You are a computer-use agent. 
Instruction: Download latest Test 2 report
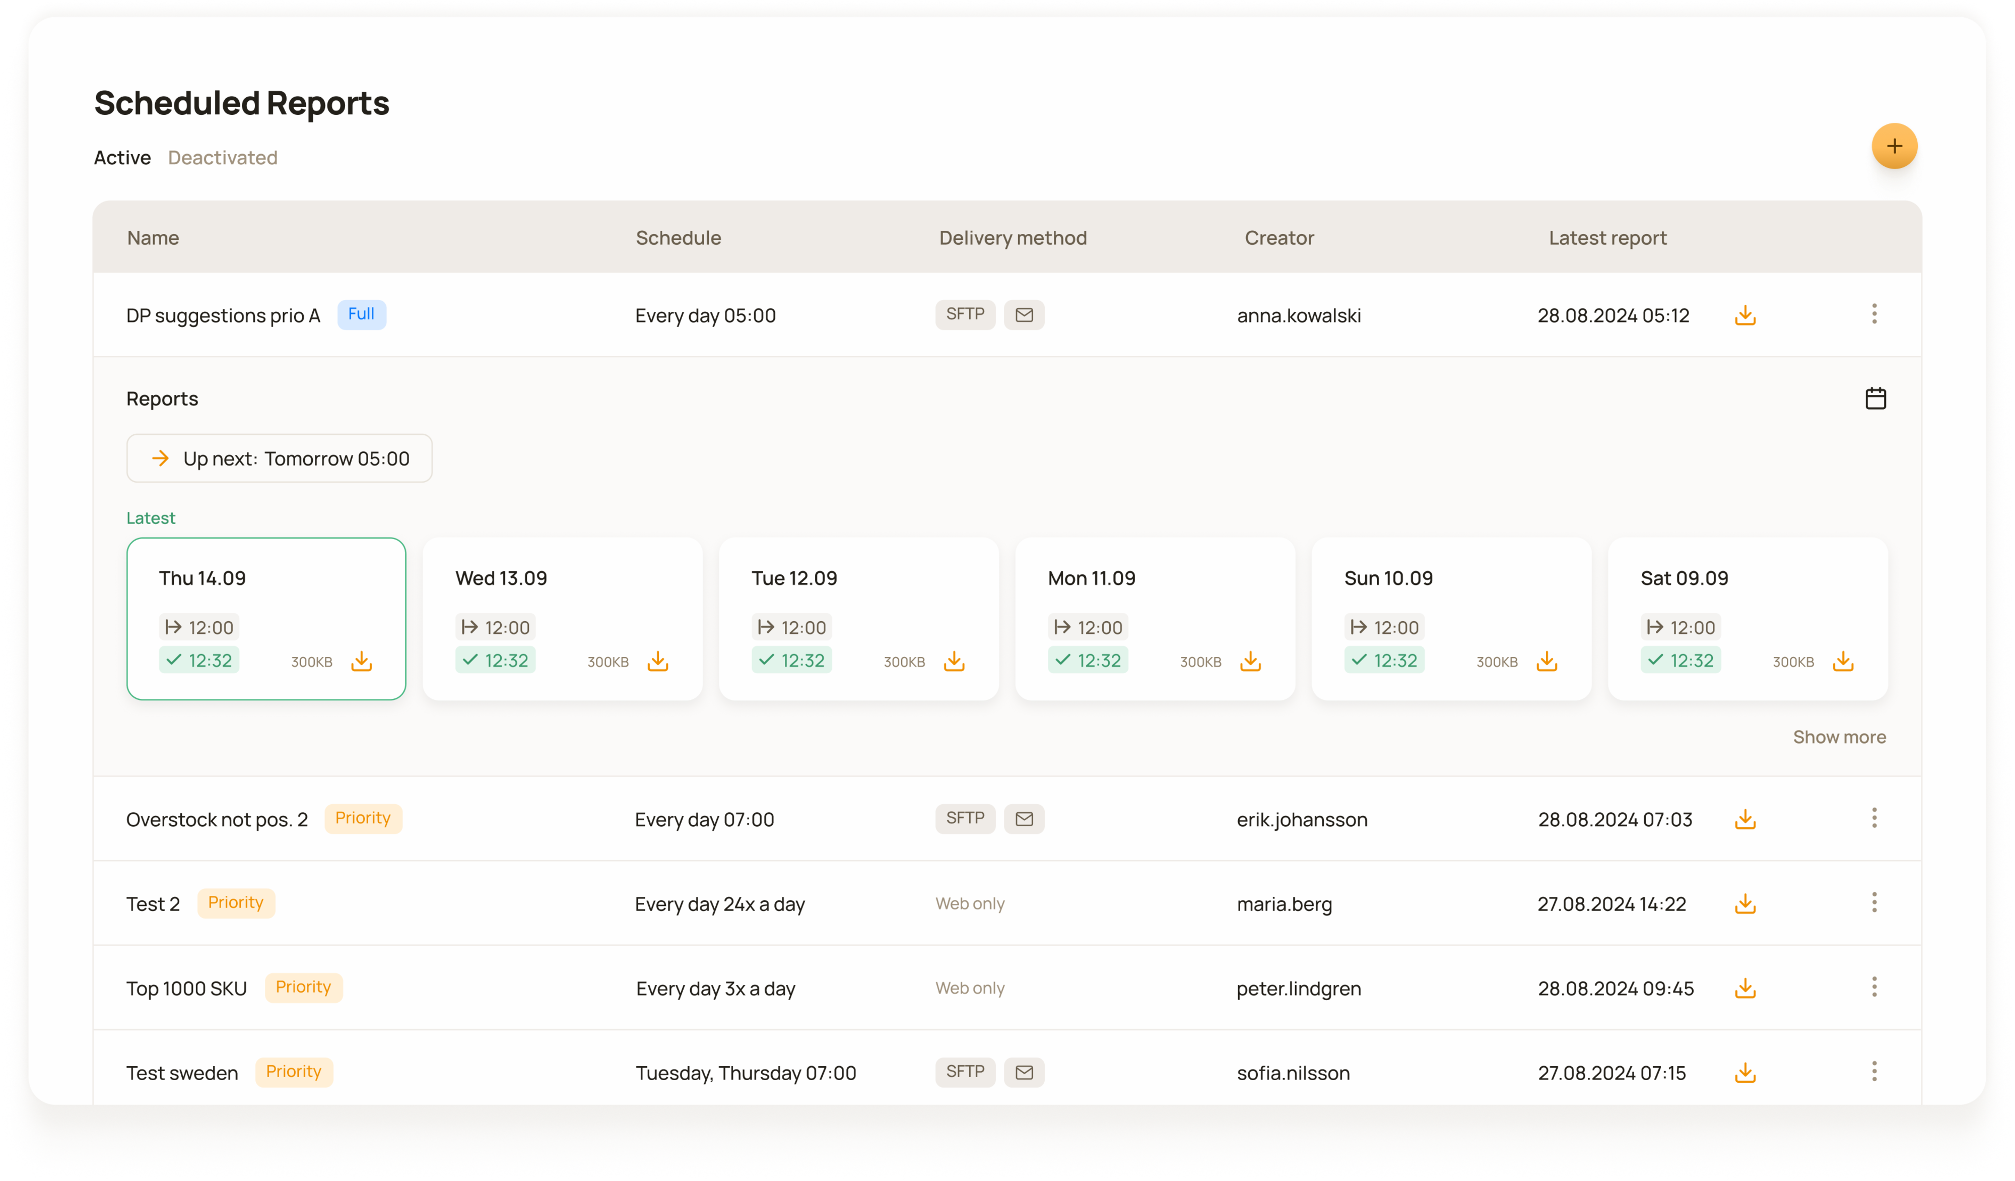tap(1744, 904)
